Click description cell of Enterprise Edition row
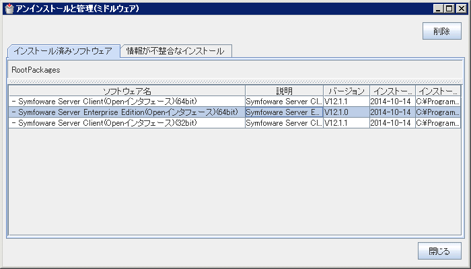The image size is (471, 269). (284, 112)
